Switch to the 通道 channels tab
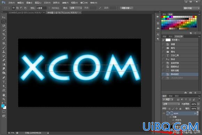202x135 pixels. click(171, 96)
